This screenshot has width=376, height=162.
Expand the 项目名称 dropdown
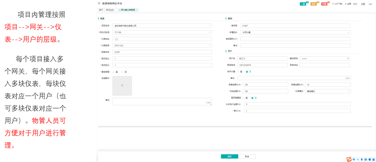tap(209, 26)
